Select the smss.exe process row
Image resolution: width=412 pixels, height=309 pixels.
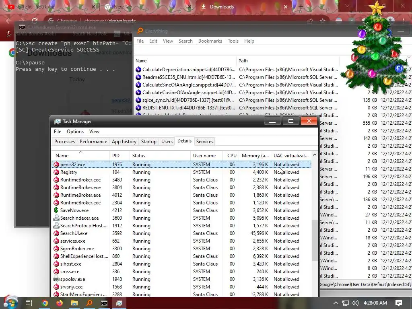(x=181, y=272)
